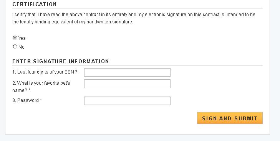
Task: Focus the Password input field
Action: tap(127, 101)
